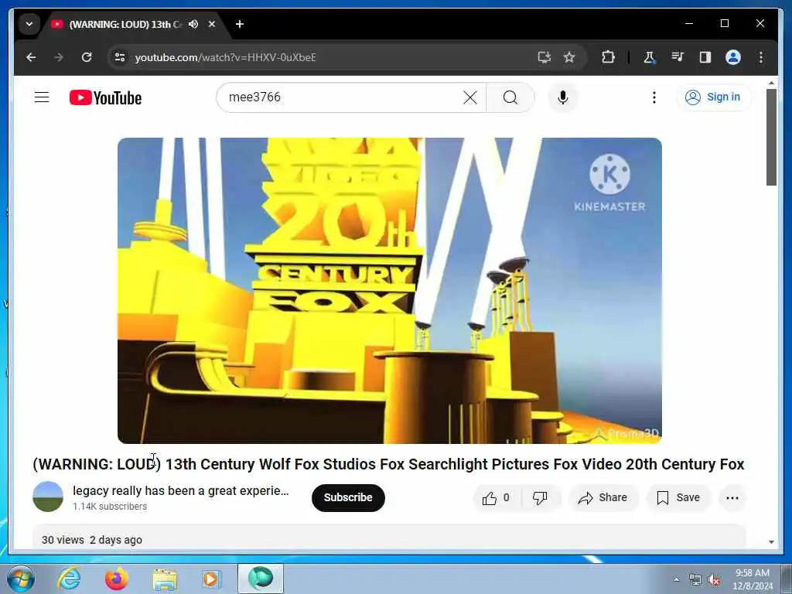Click the scrollbar down arrow
The width and height of the screenshot is (792, 594).
771,542
